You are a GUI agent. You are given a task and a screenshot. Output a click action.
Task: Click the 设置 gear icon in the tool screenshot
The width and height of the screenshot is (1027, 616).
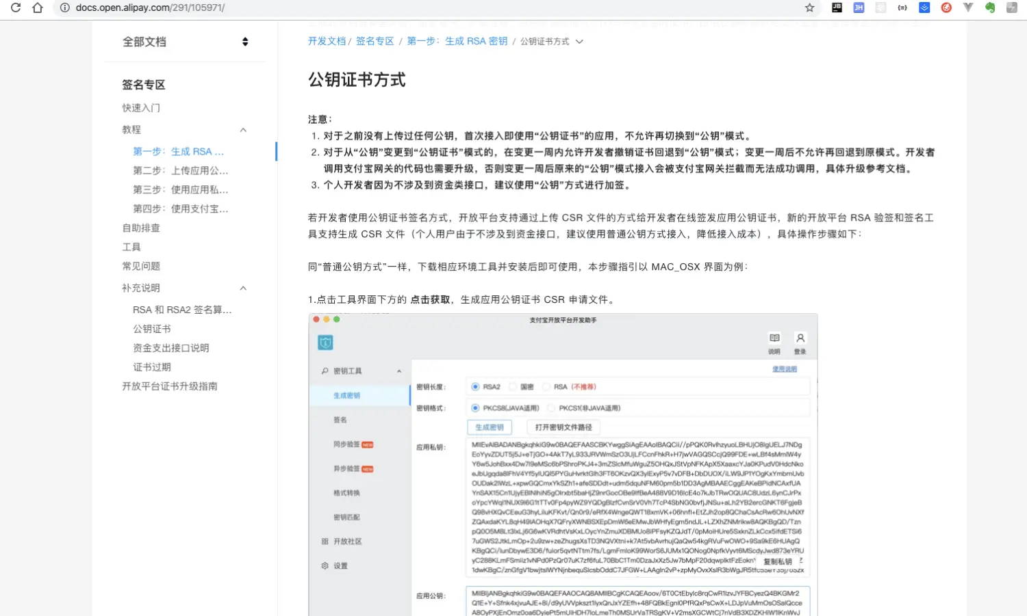click(325, 565)
